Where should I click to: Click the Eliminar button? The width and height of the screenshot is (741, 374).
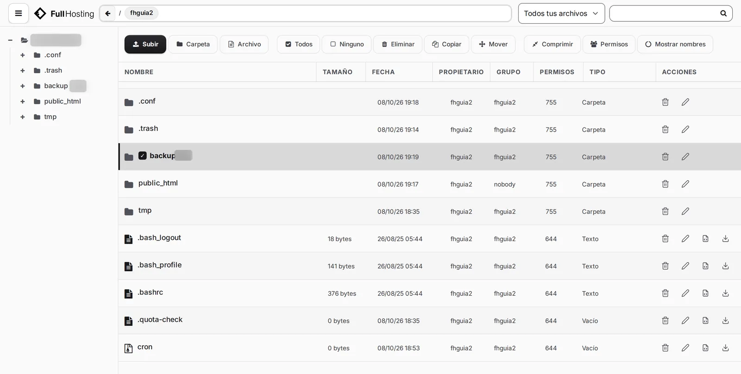pyautogui.click(x=398, y=44)
